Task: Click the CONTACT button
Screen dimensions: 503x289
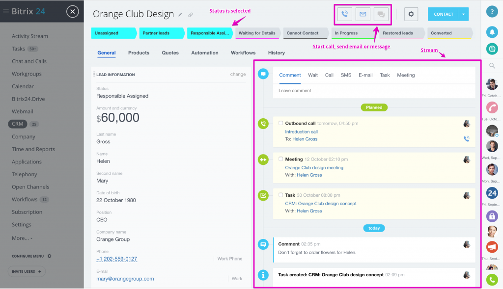Action: (444, 14)
